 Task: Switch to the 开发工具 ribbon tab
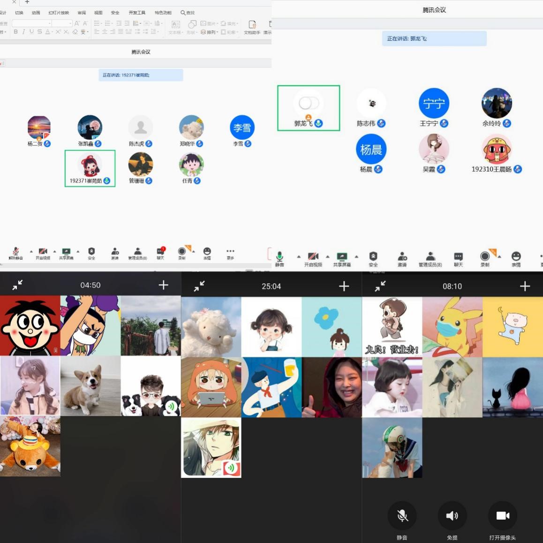pos(137,13)
